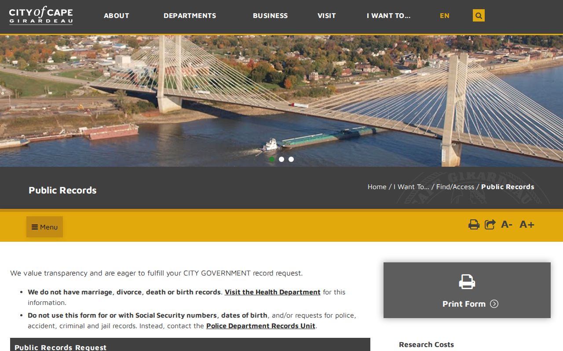Click the I Want To... breadcrumb link
Viewport: 563px width, 351px height.
[x=411, y=187]
